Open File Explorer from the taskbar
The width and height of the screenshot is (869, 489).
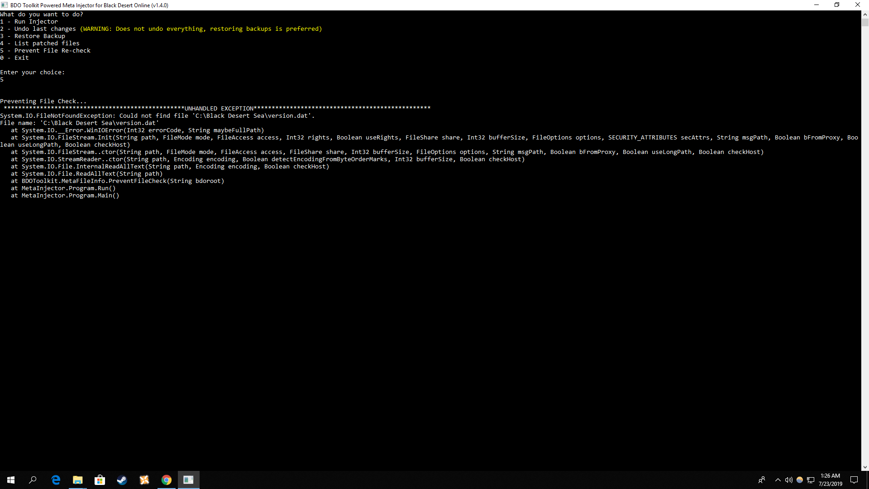pyautogui.click(x=78, y=480)
